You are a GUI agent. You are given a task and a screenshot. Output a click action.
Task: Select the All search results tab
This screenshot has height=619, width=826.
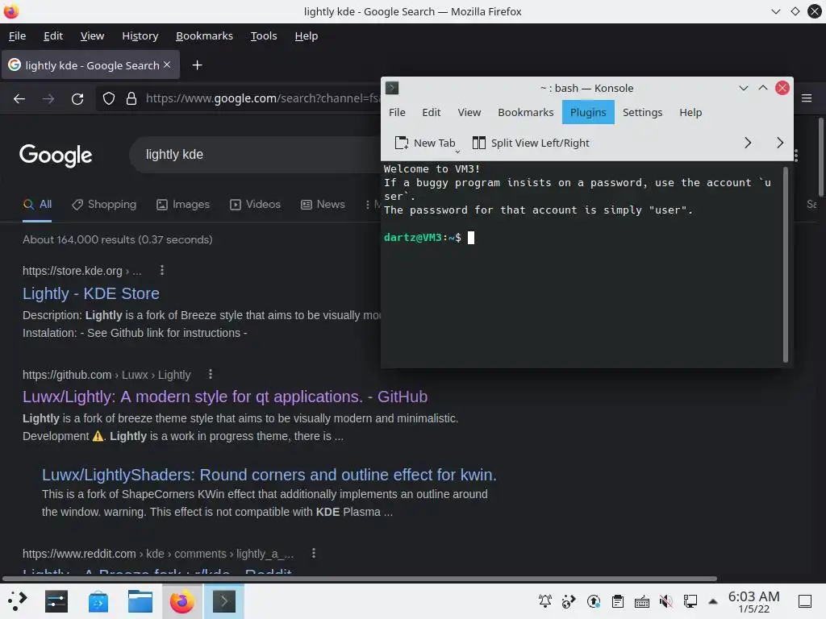37,204
